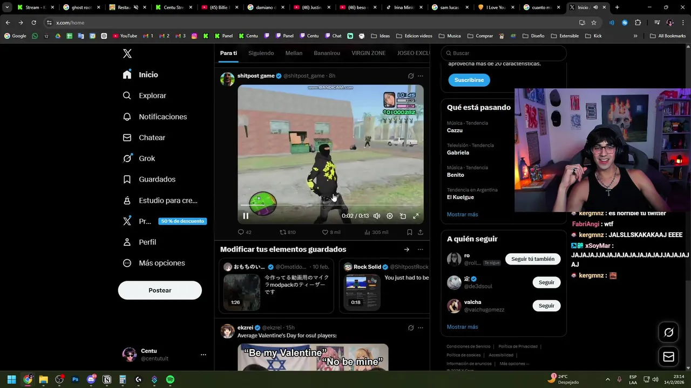Like the shitpost game post

tap(331, 232)
